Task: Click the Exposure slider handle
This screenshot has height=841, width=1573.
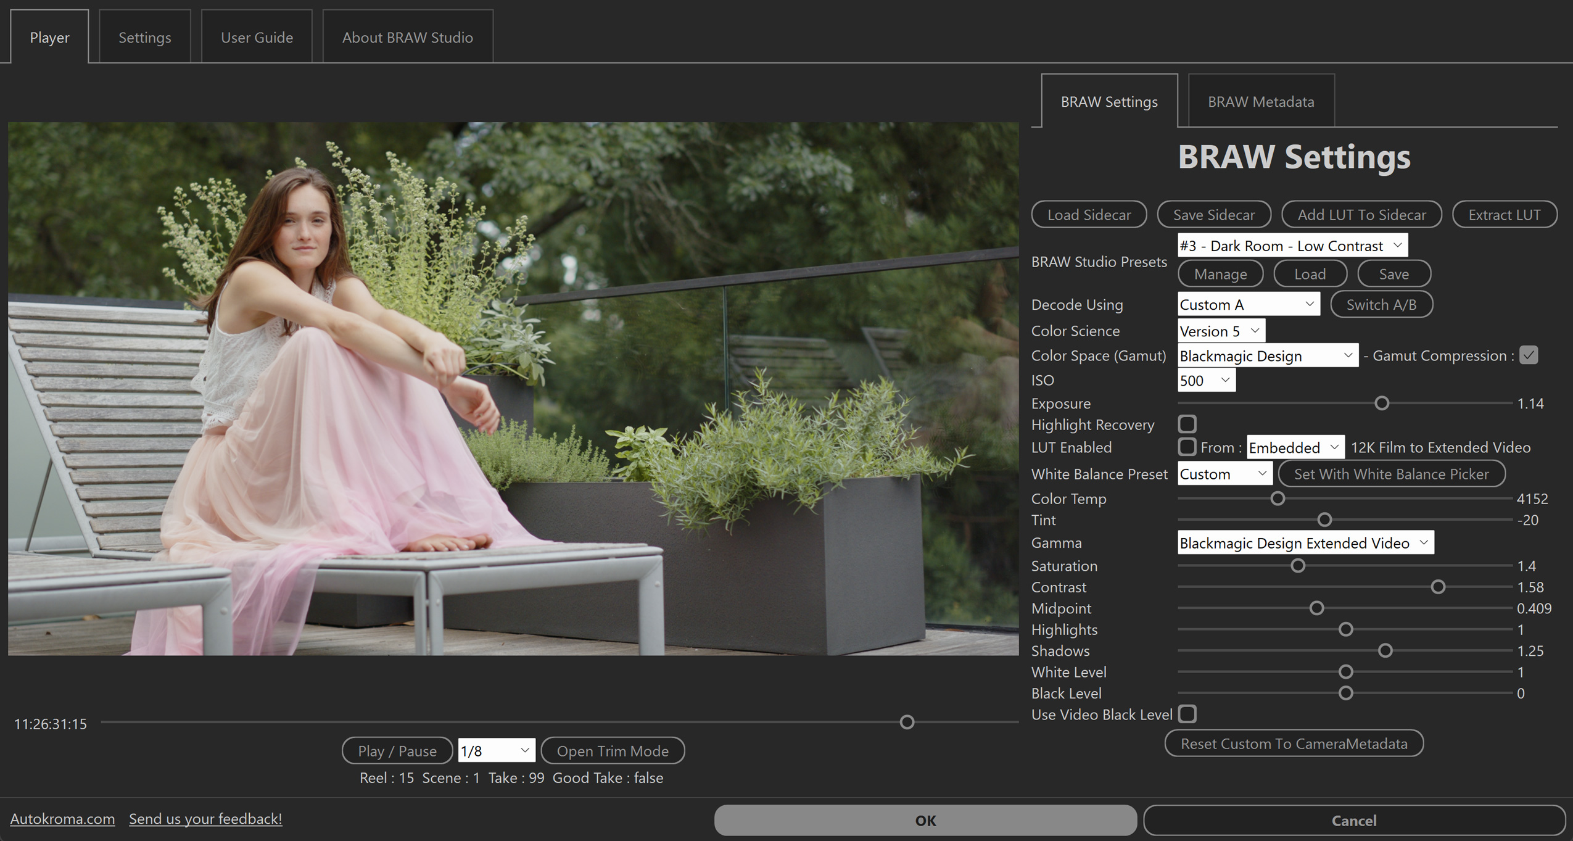Action: coord(1382,404)
